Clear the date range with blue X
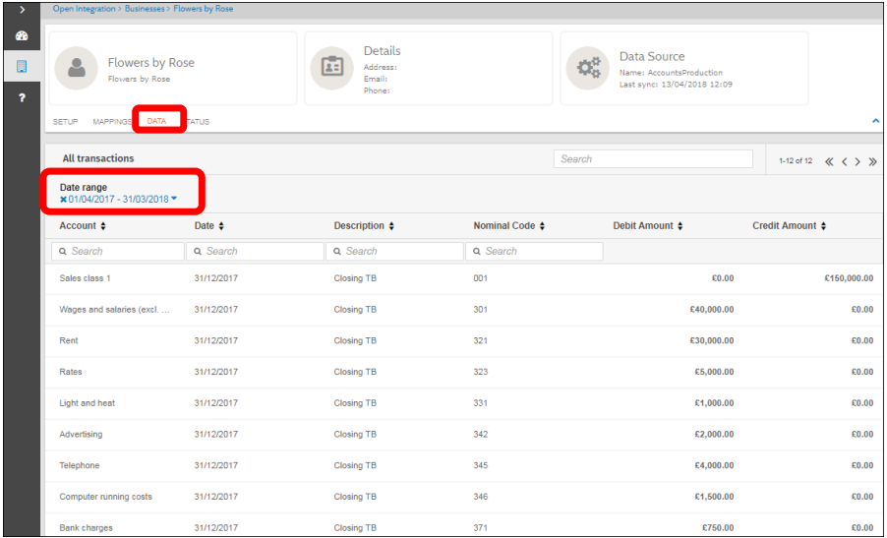The height and width of the screenshot is (538, 887). pyautogui.click(x=63, y=199)
